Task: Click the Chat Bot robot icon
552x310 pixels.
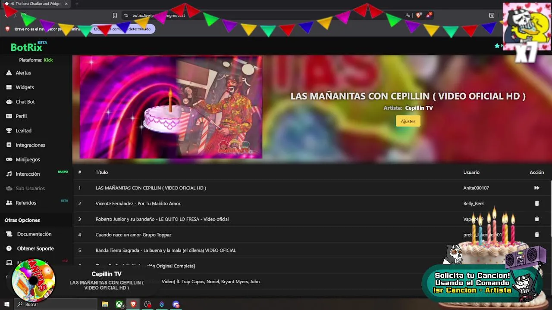Action: 9,102
